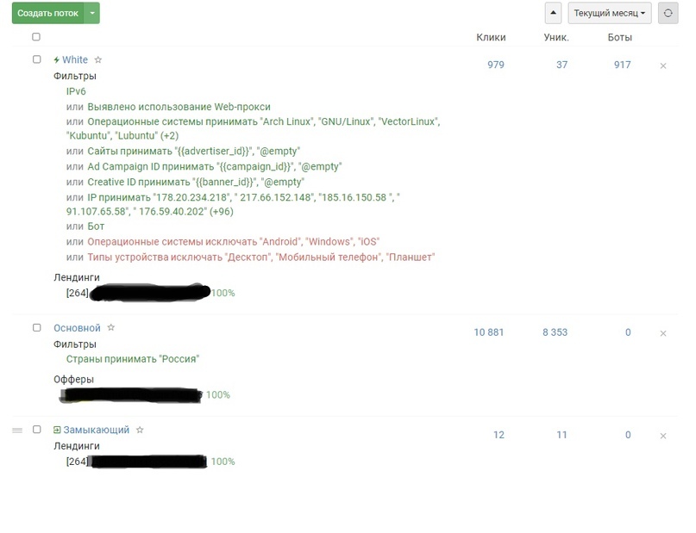Click the refresh icon button

click(x=668, y=13)
